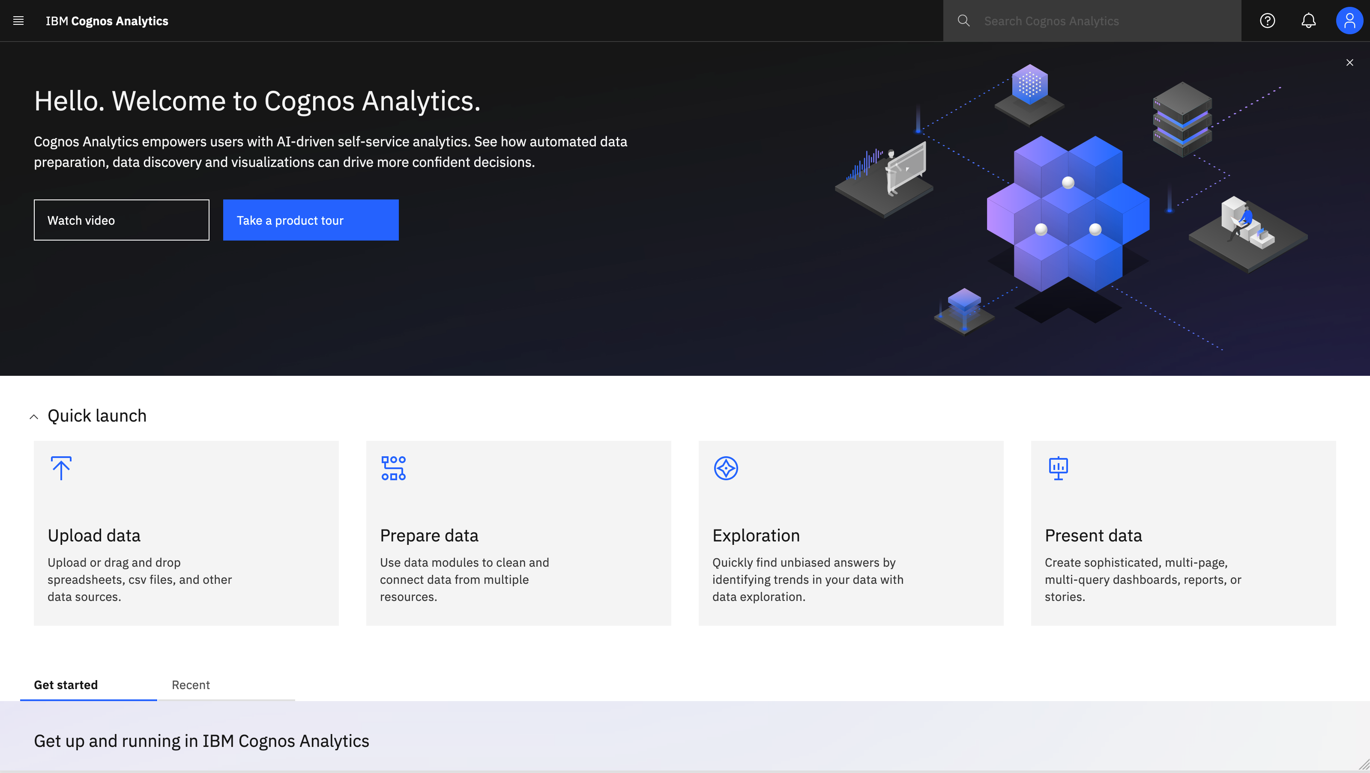This screenshot has height=773, width=1370.
Task: Open the help question mark icon
Action: pos(1267,21)
